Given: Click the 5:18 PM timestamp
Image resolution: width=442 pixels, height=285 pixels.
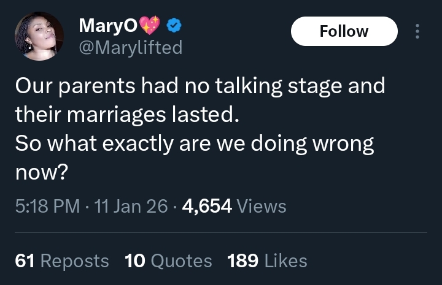Looking at the screenshot, I should click(47, 207).
